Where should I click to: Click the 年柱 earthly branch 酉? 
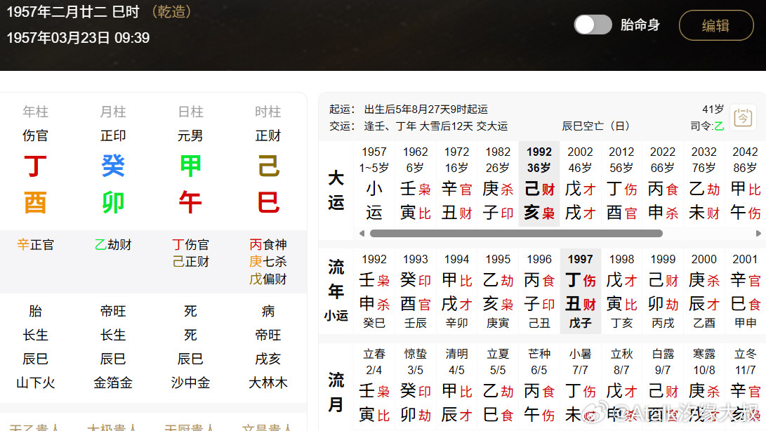click(x=35, y=202)
